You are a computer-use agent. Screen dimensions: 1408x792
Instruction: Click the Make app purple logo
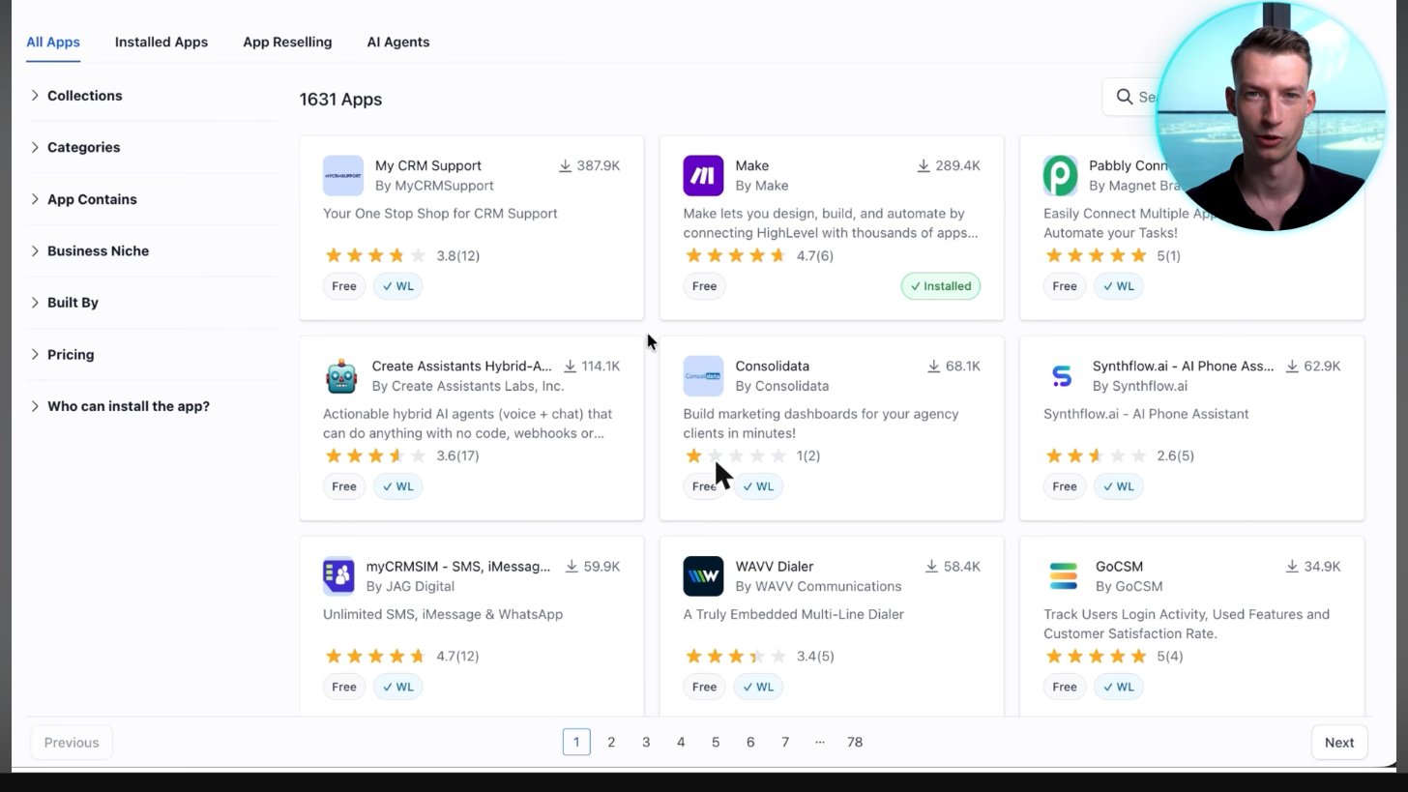[x=703, y=176]
